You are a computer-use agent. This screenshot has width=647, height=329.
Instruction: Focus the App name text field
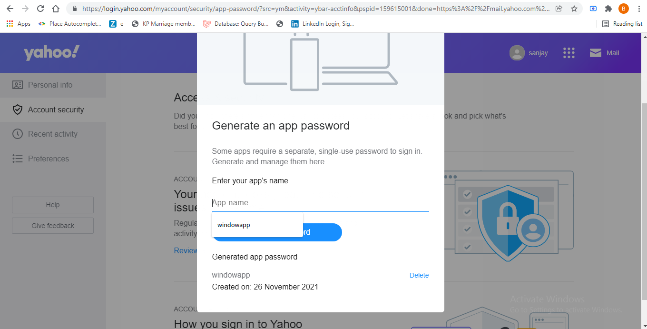tap(320, 203)
